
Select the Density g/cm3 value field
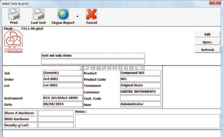pyautogui.click(x=56, y=125)
